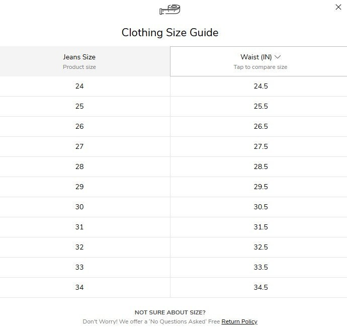Image resolution: width=347 pixels, height=327 pixels.
Task: Open the Return Policy link
Action: (x=239, y=321)
